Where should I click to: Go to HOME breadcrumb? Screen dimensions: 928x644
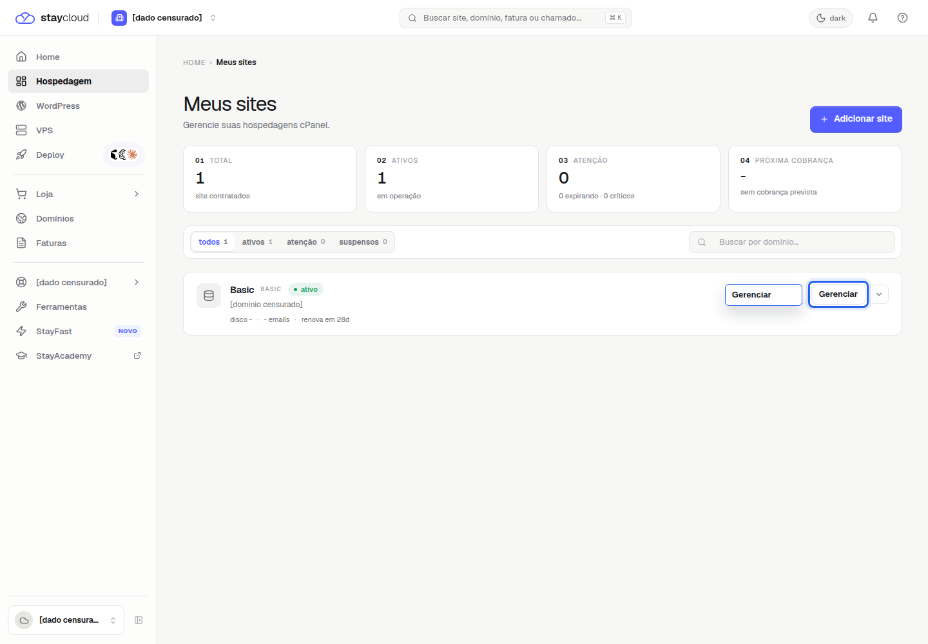coord(194,62)
